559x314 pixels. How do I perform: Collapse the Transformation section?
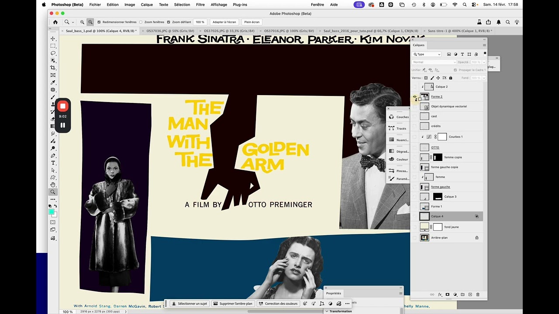pos(327,311)
